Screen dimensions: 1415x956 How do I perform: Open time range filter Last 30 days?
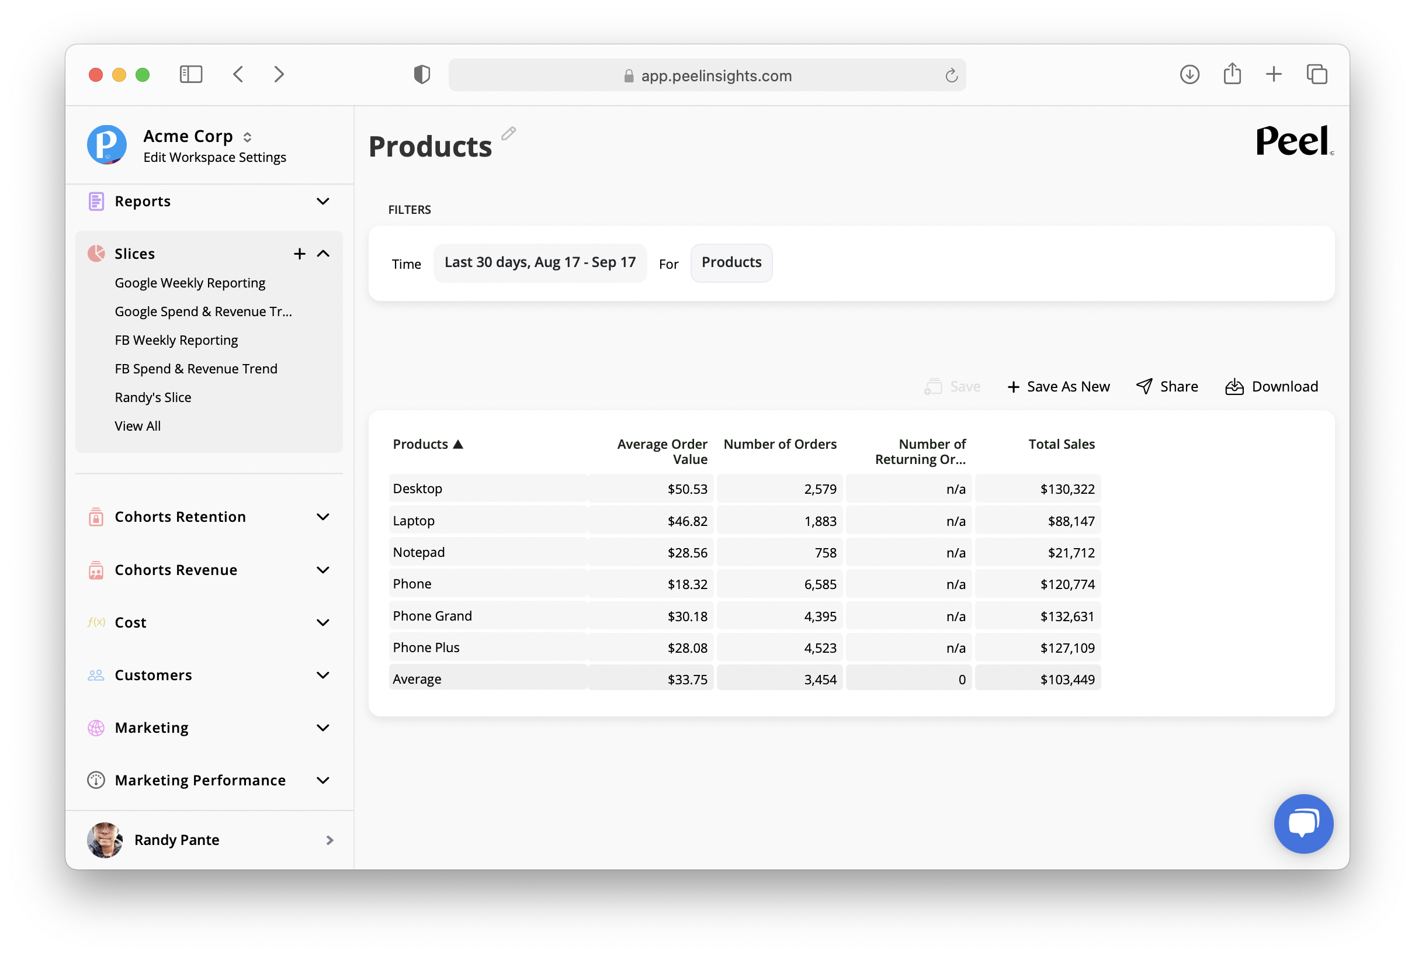(539, 262)
